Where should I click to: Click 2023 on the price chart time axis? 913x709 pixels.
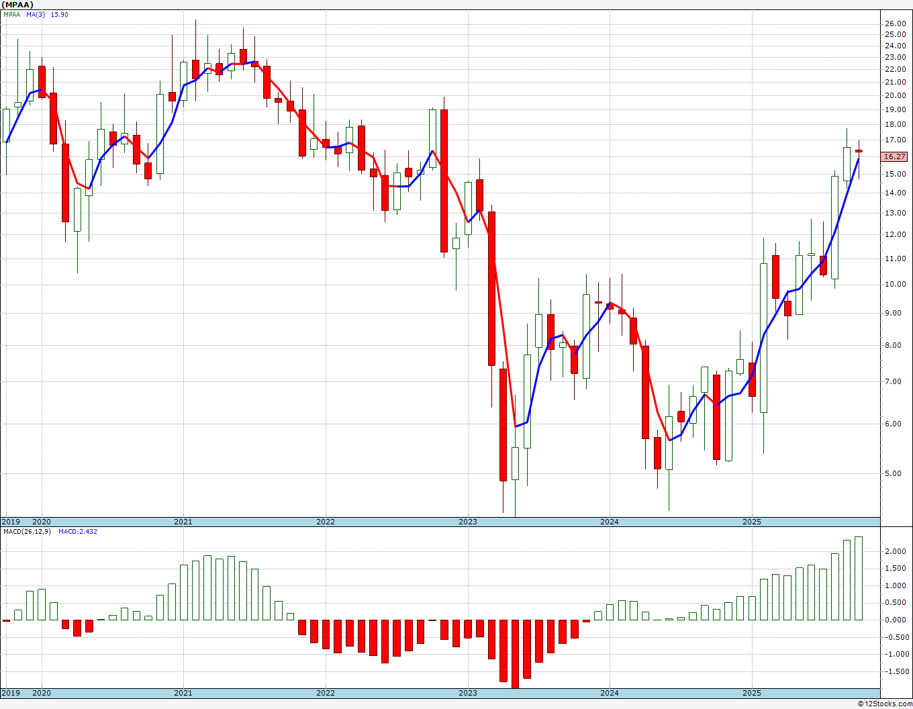point(468,522)
